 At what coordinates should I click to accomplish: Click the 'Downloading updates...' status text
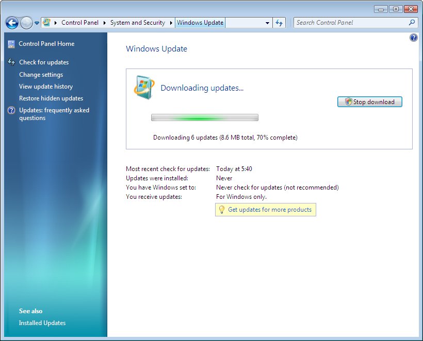(202, 88)
